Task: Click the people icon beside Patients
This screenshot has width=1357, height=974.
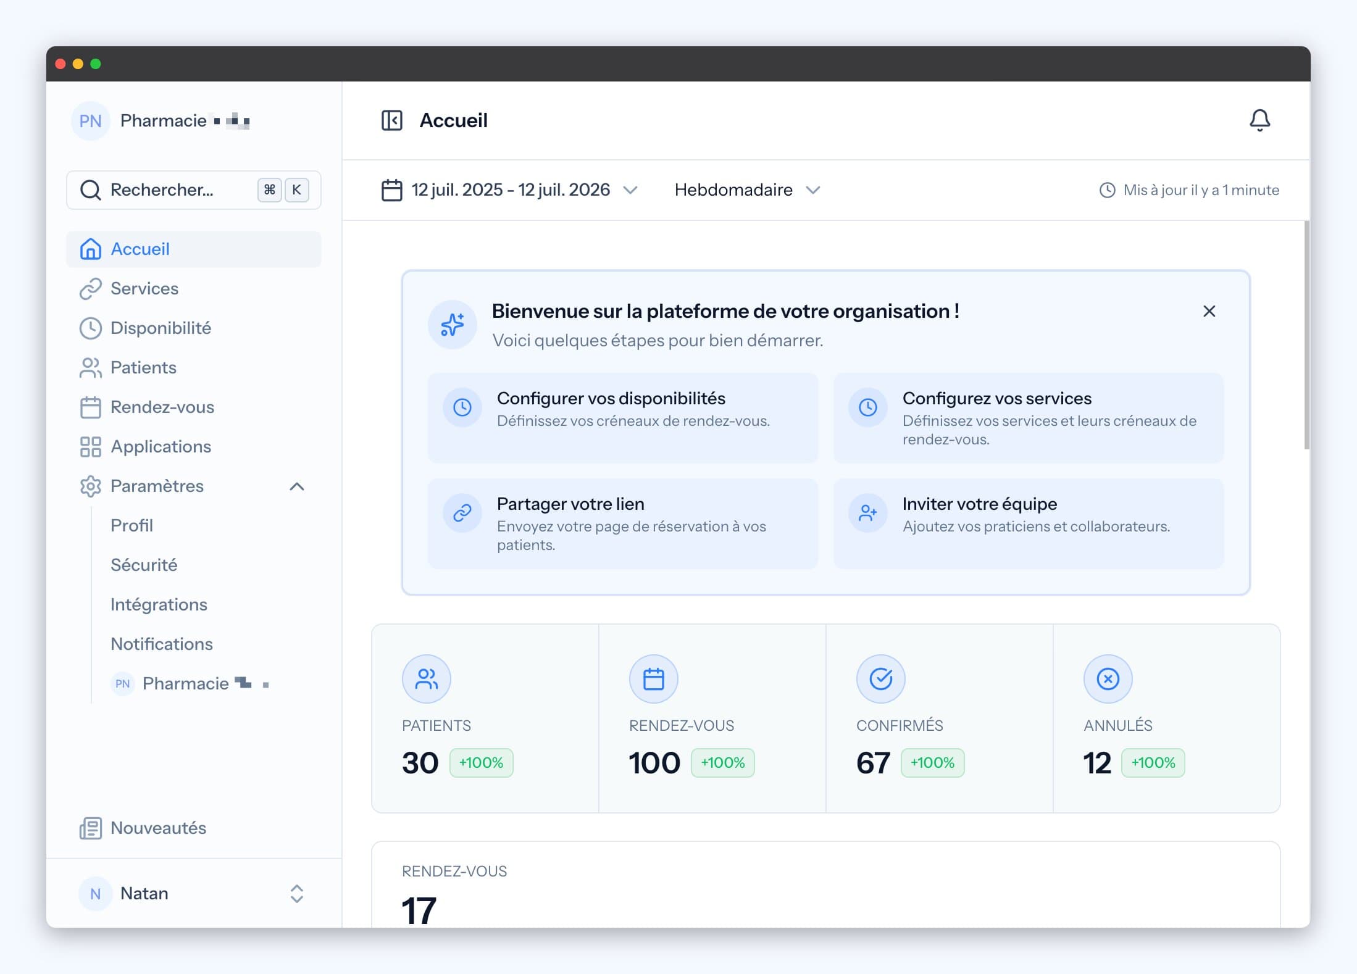Action: pyautogui.click(x=90, y=367)
